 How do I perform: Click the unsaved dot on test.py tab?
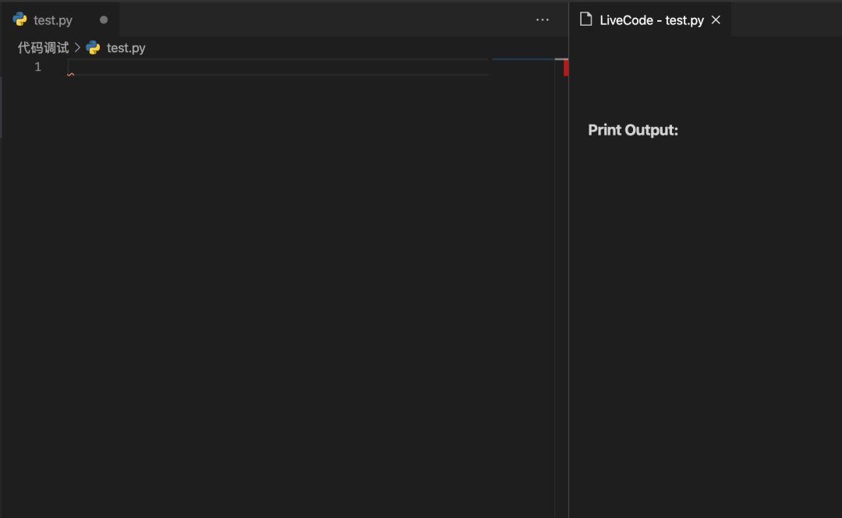pyautogui.click(x=104, y=20)
